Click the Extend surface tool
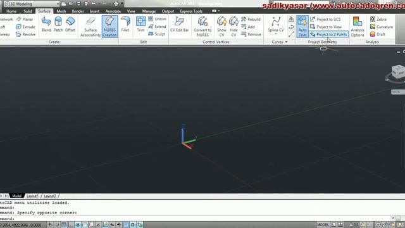Screen dimensions: 405x228 pos(158,27)
